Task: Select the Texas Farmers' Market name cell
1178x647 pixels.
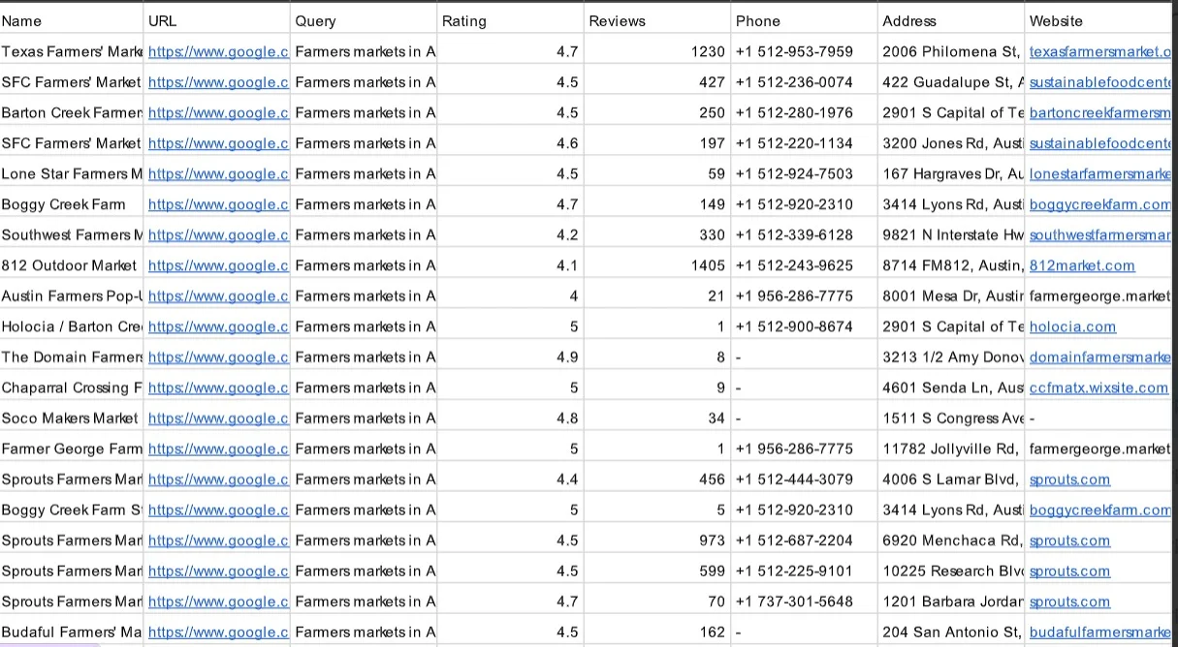Action: click(71, 51)
